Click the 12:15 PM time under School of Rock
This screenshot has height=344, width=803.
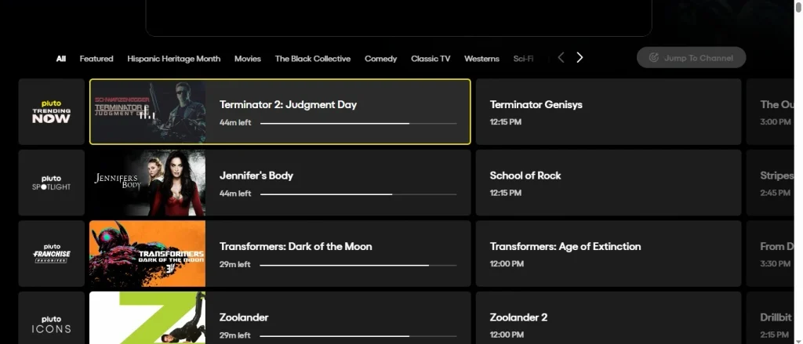pos(506,193)
